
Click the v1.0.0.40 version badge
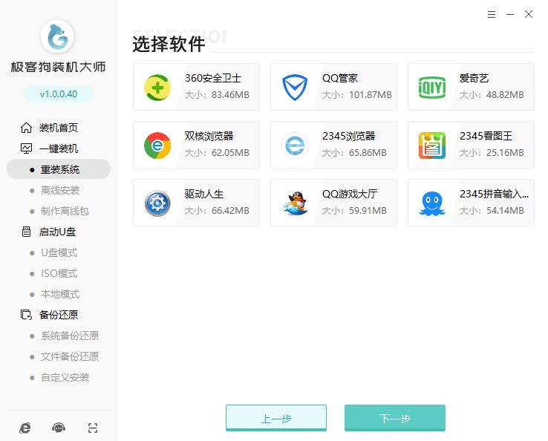point(59,94)
